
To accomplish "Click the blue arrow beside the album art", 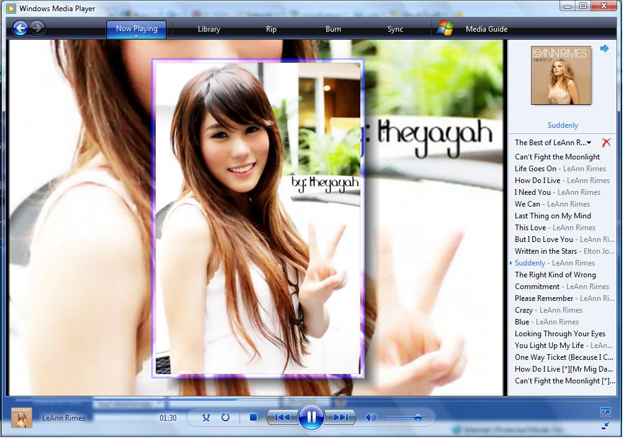I will pos(605,48).
